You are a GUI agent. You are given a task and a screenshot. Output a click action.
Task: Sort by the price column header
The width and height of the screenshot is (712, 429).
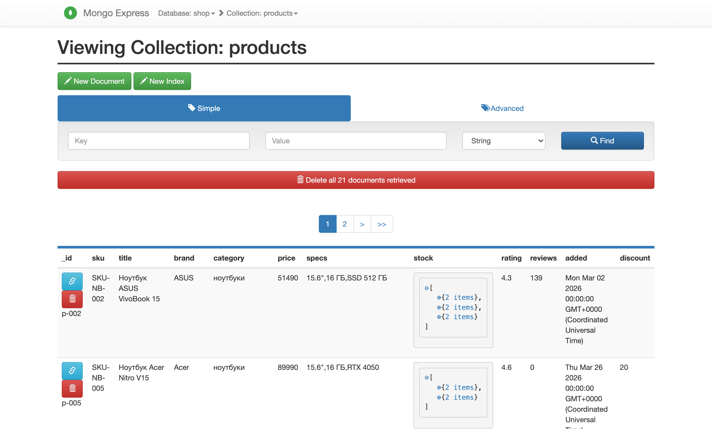[286, 258]
